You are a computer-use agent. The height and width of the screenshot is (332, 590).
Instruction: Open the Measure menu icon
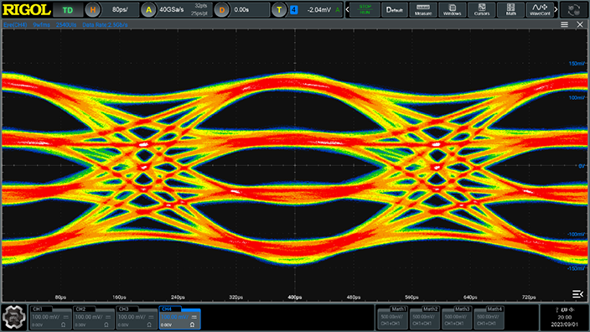423,10
